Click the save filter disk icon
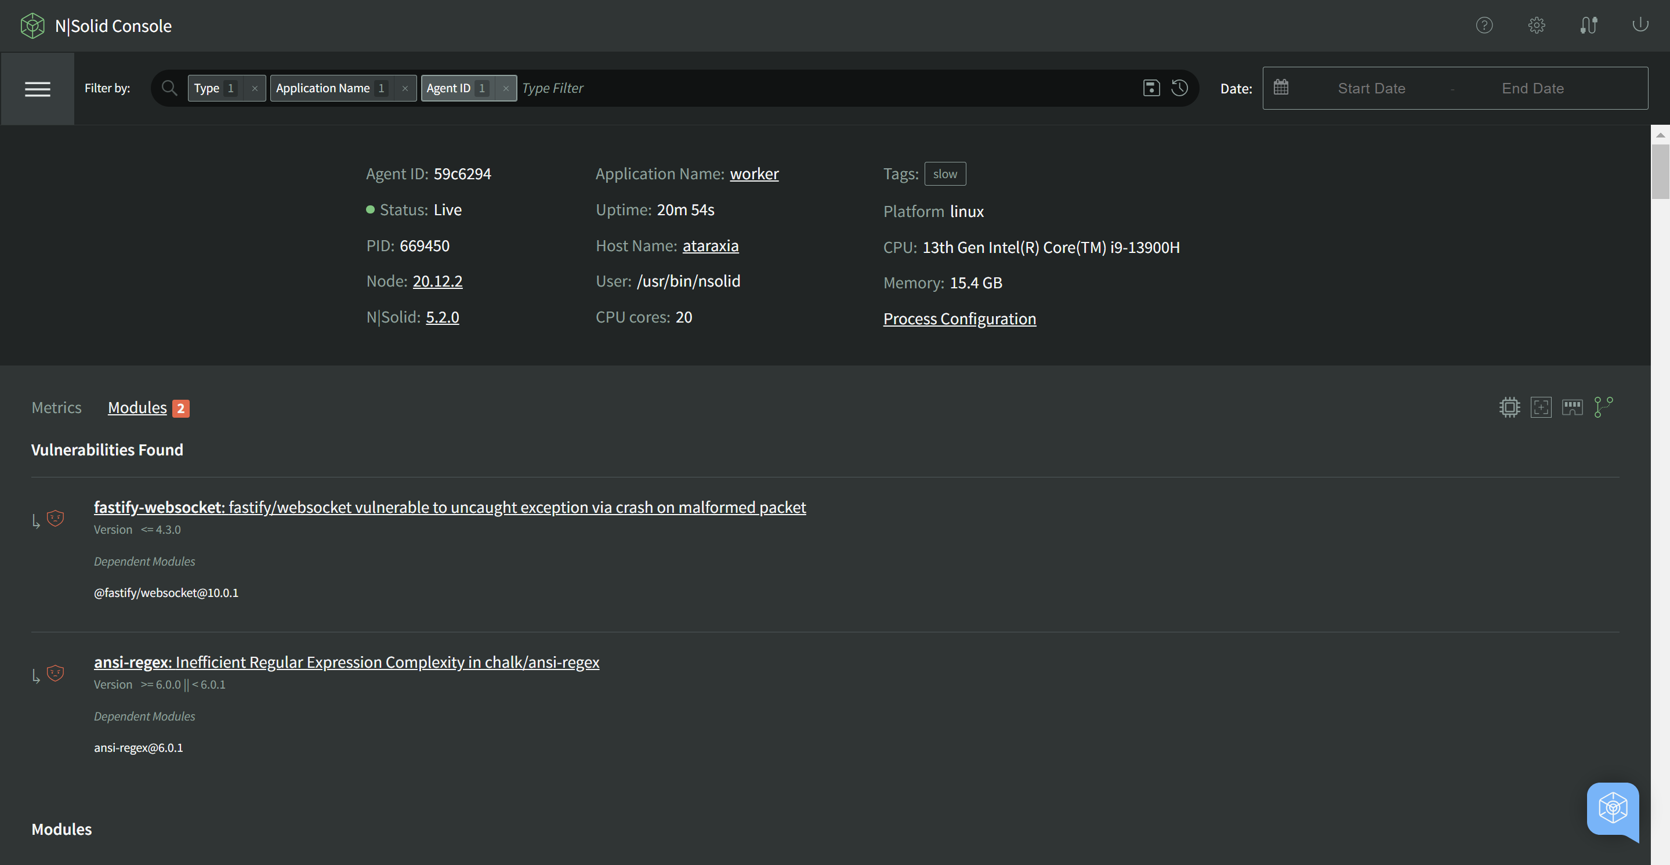1670x865 pixels. [x=1151, y=88]
